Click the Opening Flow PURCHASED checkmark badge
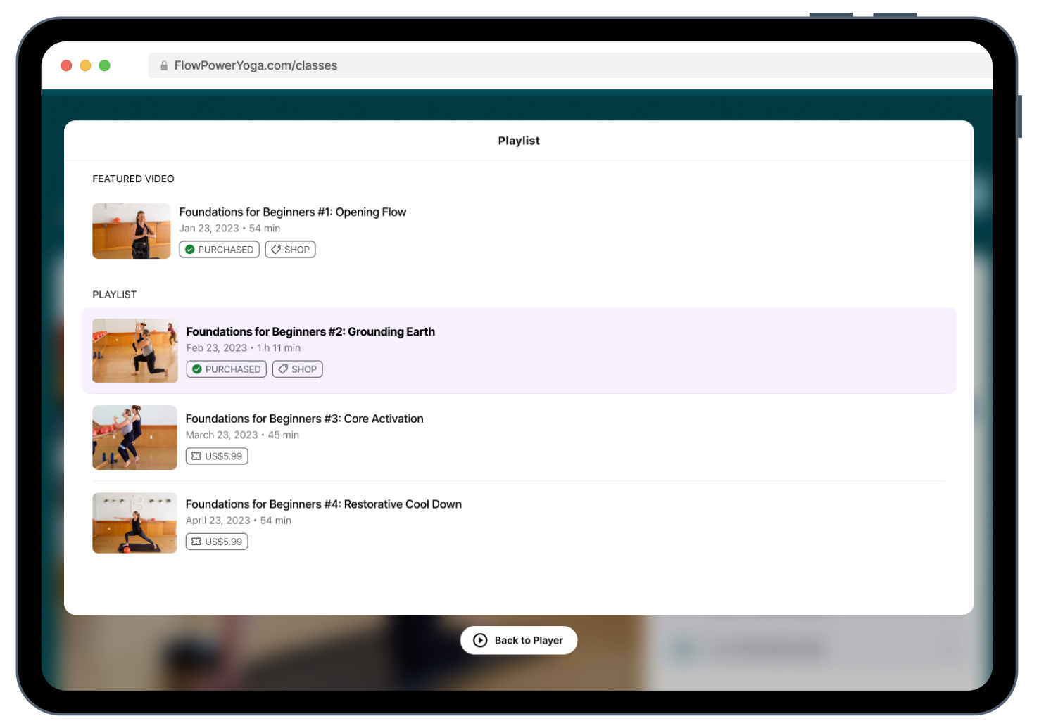The image size is (1039, 728). click(219, 250)
